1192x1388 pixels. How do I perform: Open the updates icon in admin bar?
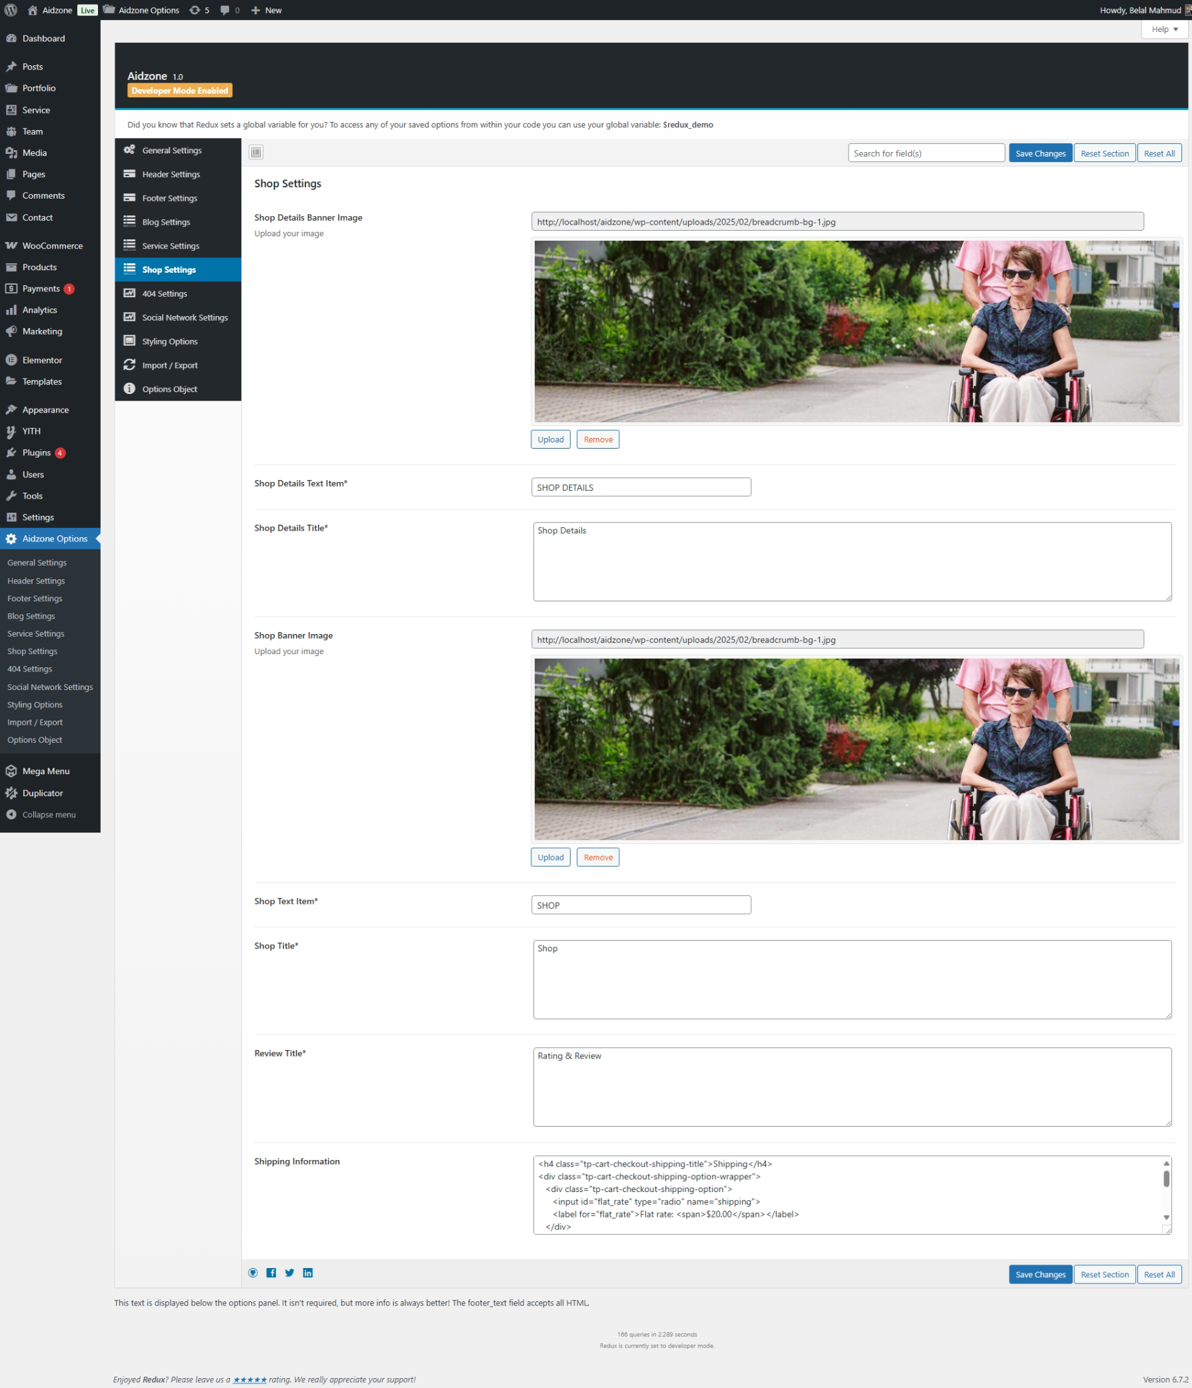(x=199, y=10)
